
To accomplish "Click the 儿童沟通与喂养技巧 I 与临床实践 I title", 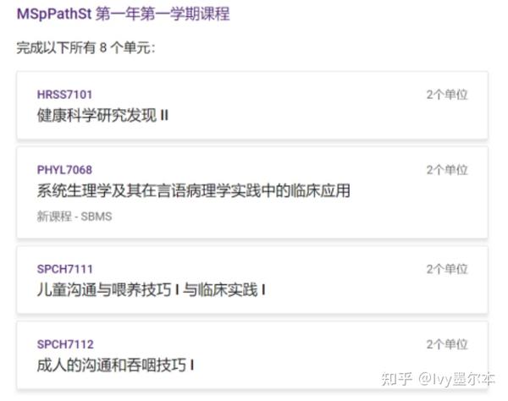I will coord(152,289).
